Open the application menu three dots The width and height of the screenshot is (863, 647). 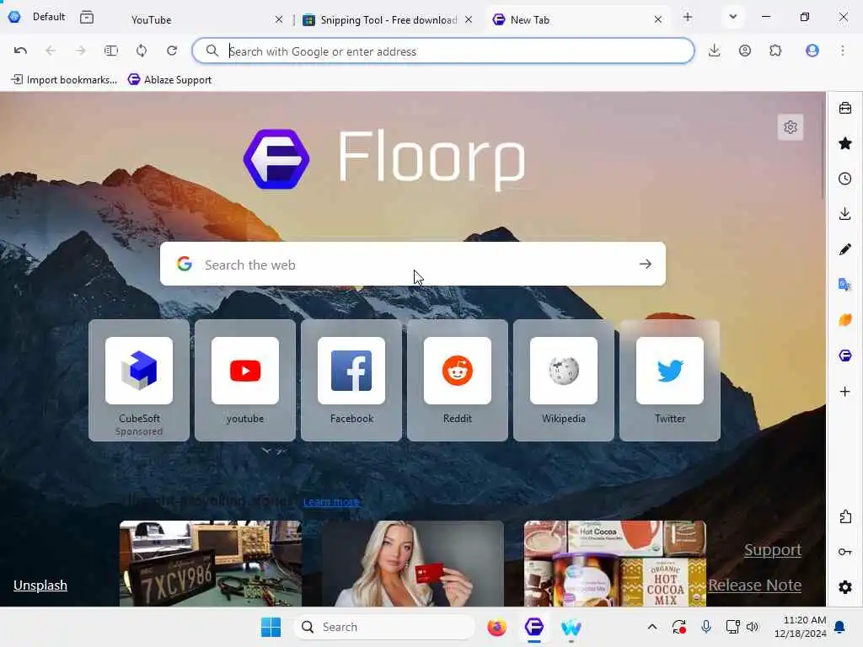[843, 51]
